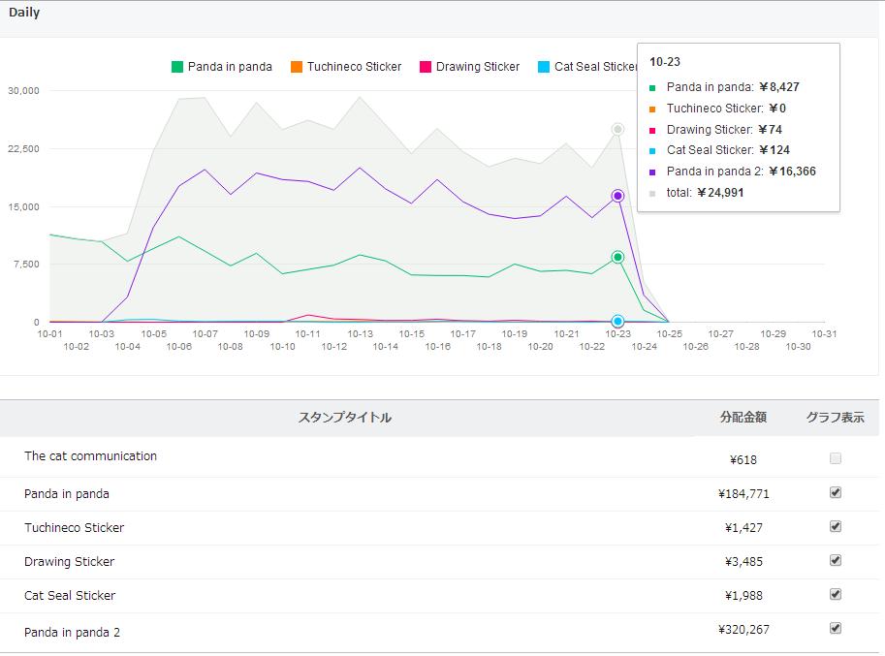This screenshot has width=885, height=656.
Task: Click the Drawing Sticker legend label
Action: (478, 67)
